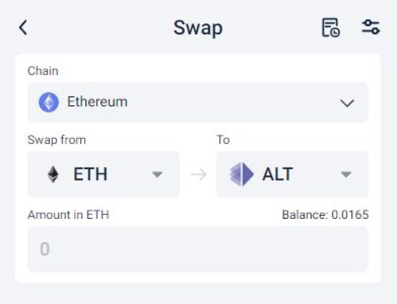
Task: Select the Ethereum chain selector field
Action: click(198, 102)
